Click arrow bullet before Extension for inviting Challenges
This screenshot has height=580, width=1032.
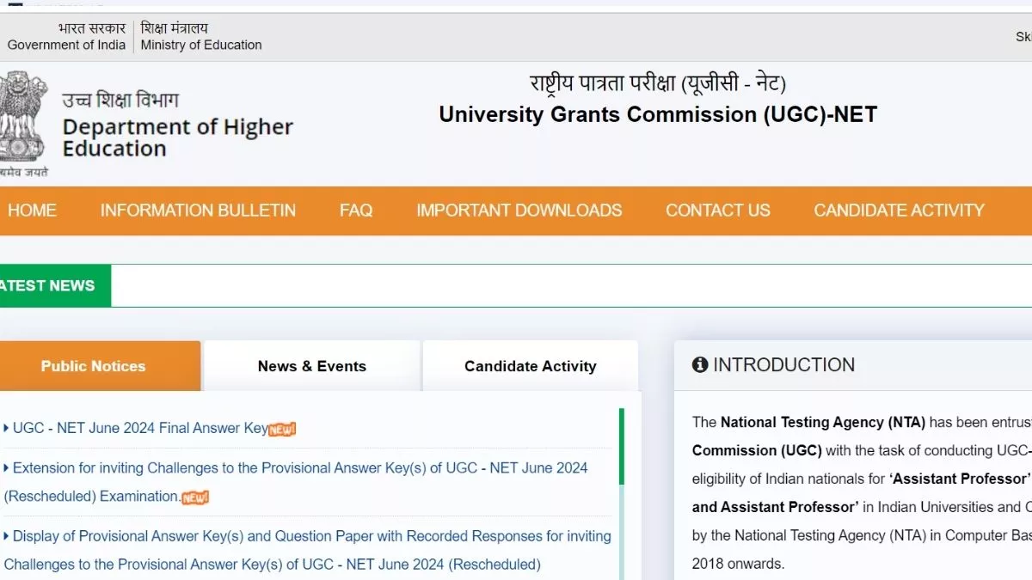(7, 468)
